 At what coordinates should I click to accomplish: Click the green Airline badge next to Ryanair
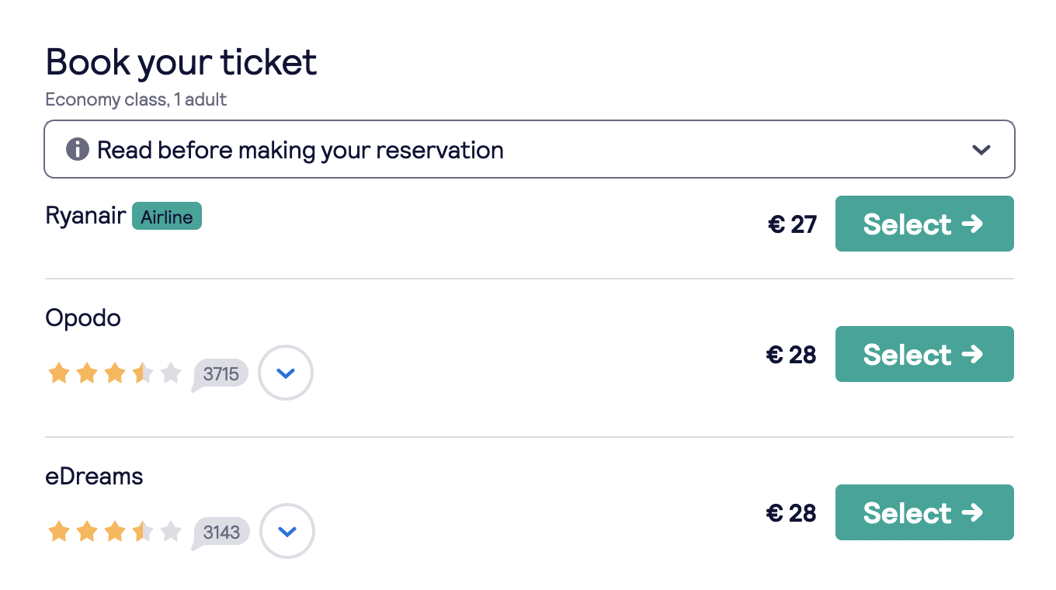pyautogui.click(x=167, y=217)
